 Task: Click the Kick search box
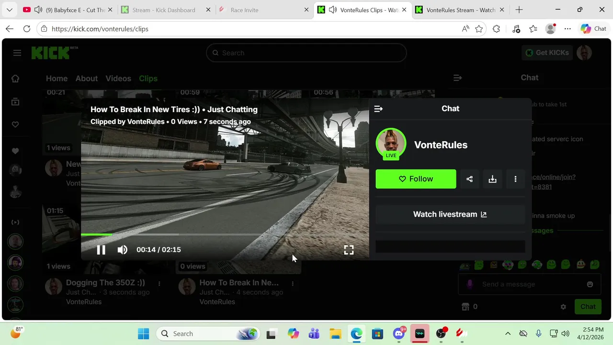tap(306, 53)
